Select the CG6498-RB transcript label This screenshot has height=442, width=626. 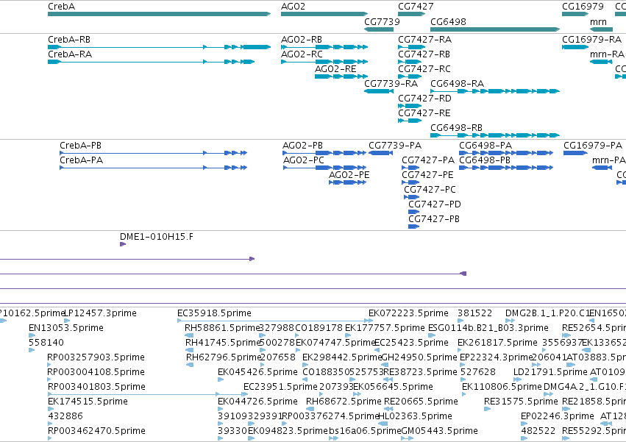click(456, 128)
